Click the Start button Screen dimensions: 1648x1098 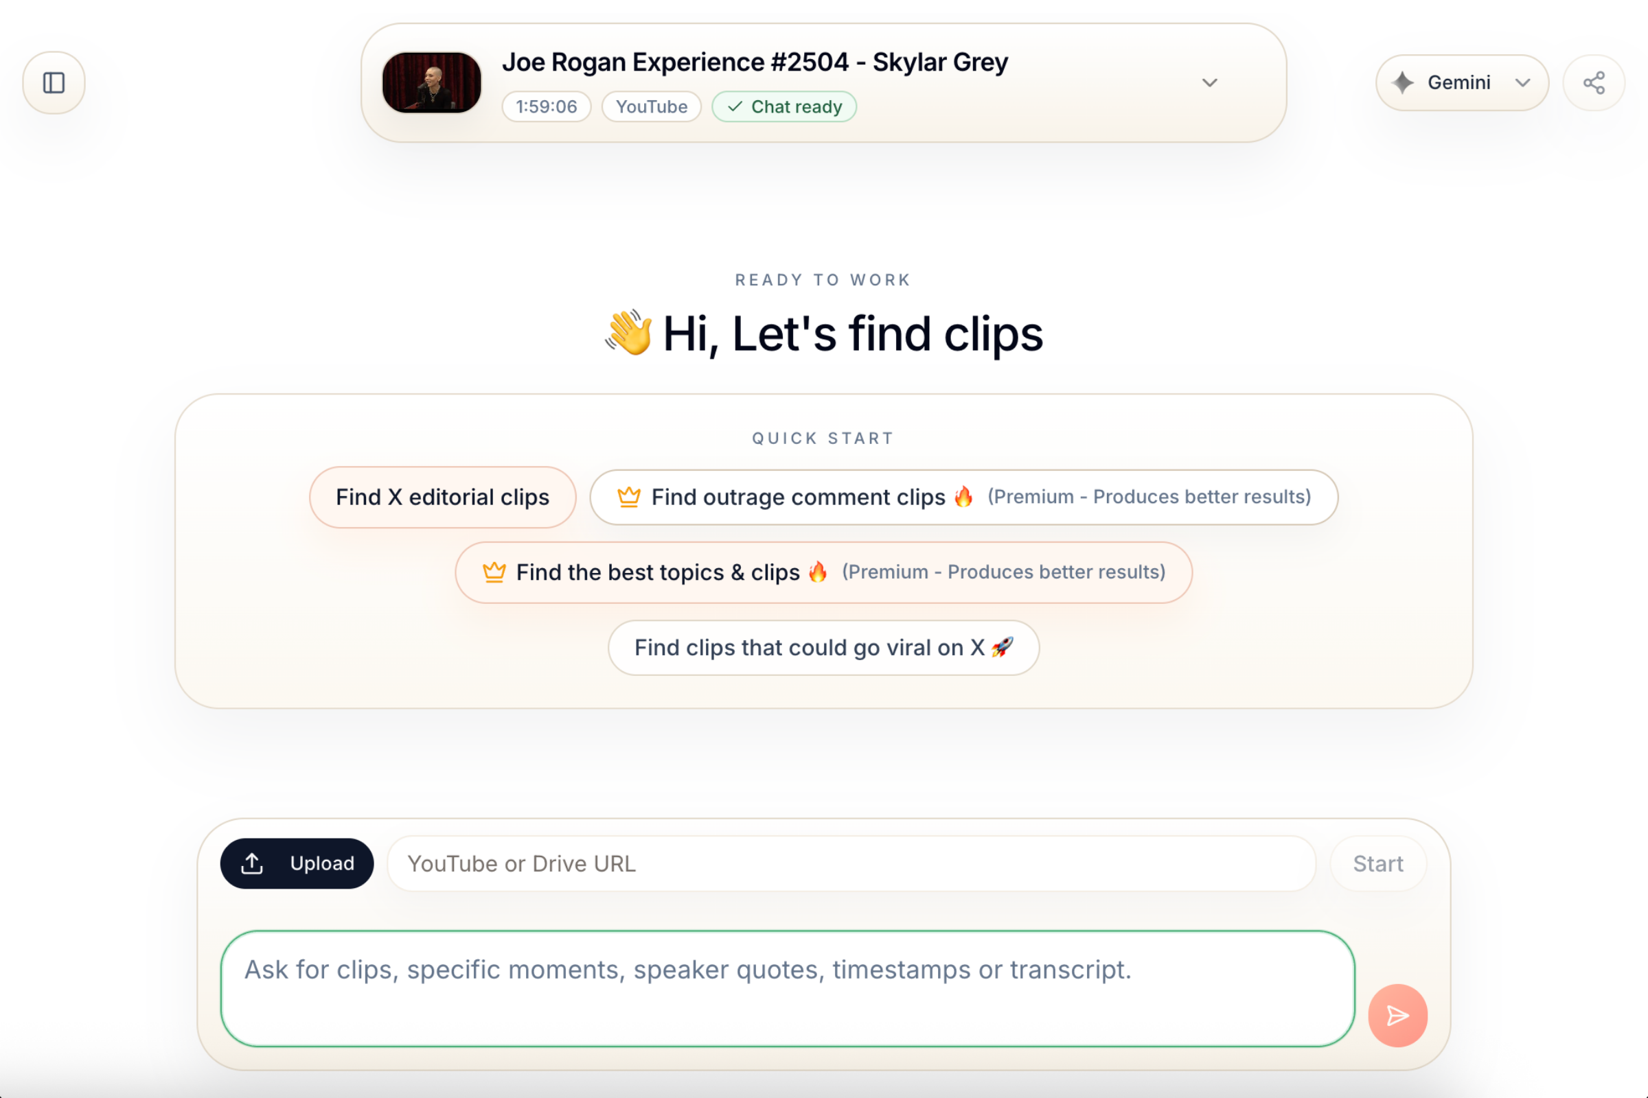point(1378,863)
